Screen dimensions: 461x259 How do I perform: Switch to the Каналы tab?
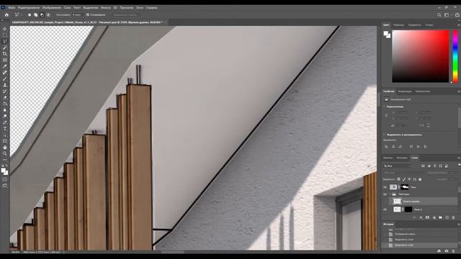pos(388,158)
